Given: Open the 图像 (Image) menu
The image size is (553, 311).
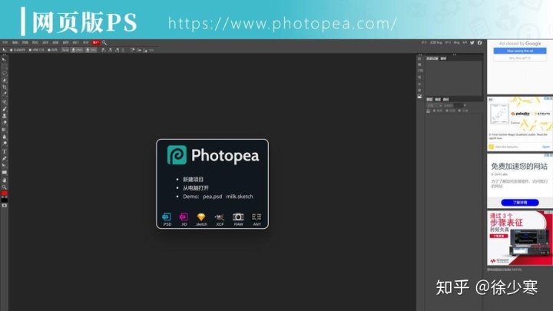Looking at the screenshot, I should [25, 43].
